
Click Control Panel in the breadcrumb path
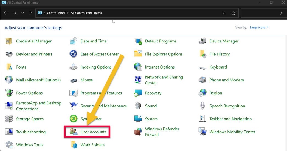click(56, 13)
